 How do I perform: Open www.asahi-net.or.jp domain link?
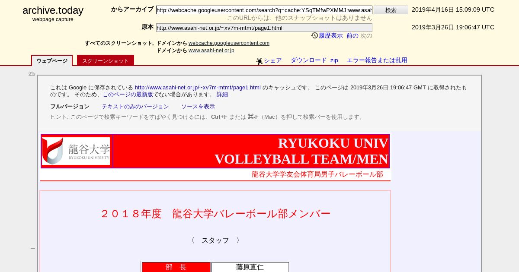[x=211, y=51]
